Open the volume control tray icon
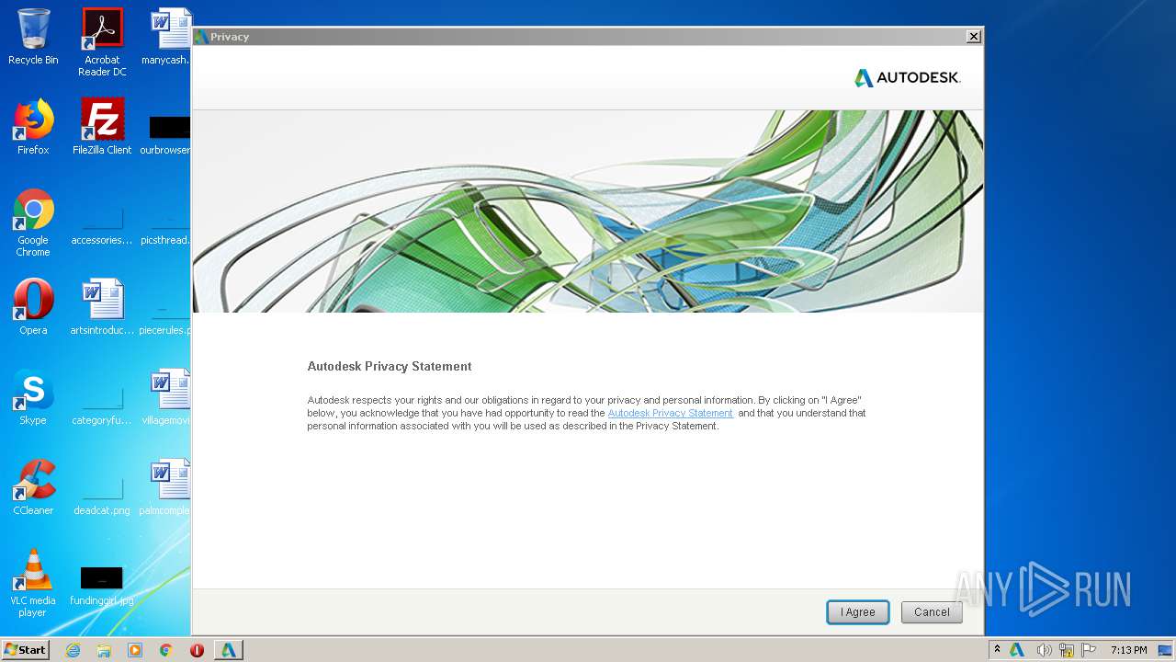This screenshot has height=662, width=1176. coord(1045,650)
